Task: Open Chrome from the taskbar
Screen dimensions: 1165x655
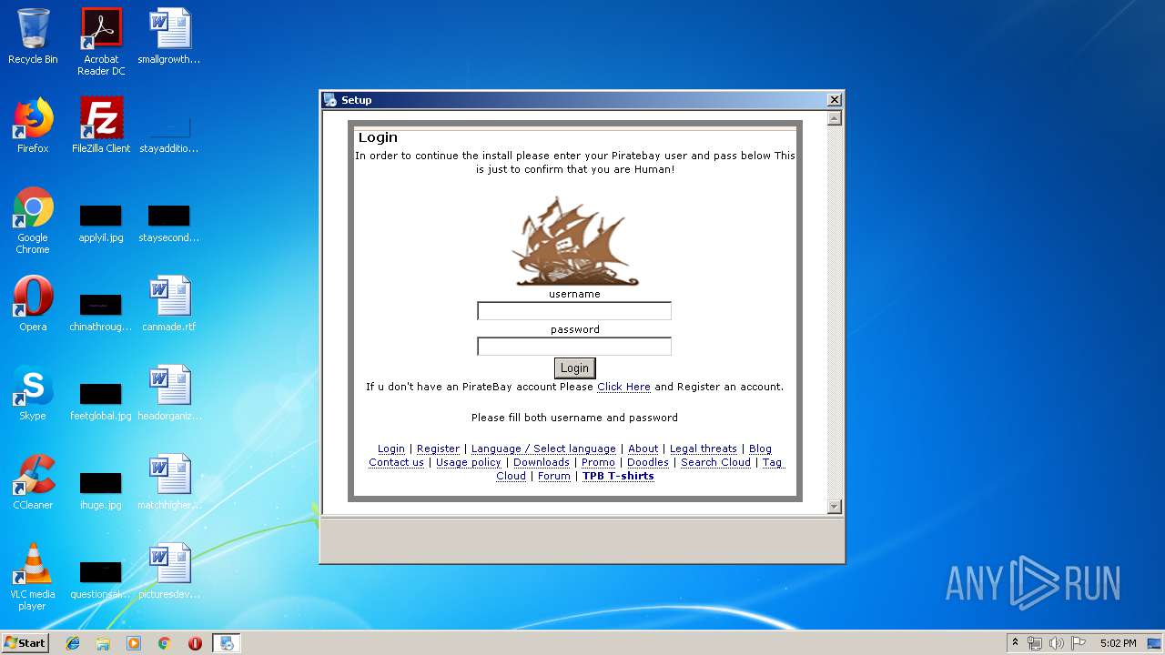Action: point(165,643)
